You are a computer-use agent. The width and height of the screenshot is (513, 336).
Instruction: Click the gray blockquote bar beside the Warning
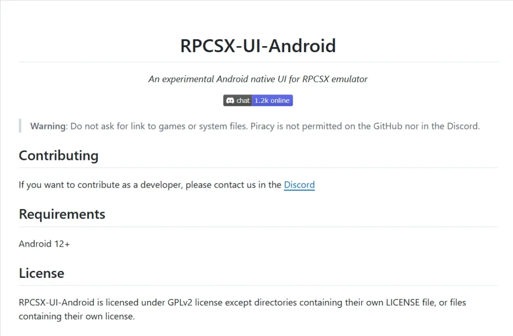pos(20,126)
